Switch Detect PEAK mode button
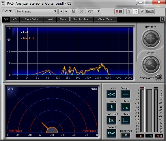 [x=111, y=133]
